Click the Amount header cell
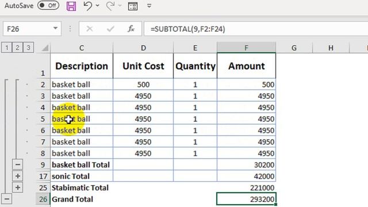This screenshot has width=368, height=207. (x=247, y=66)
